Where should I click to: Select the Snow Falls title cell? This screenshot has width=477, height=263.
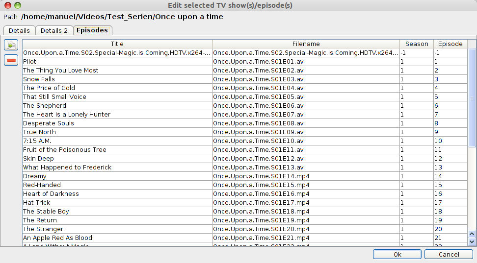(x=117, y=79)
